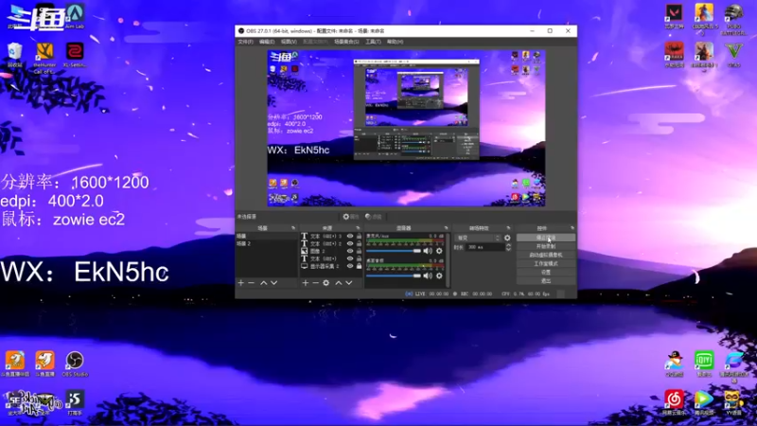
Task: Move source down with Sources panel down arrow
Action: 348,282
